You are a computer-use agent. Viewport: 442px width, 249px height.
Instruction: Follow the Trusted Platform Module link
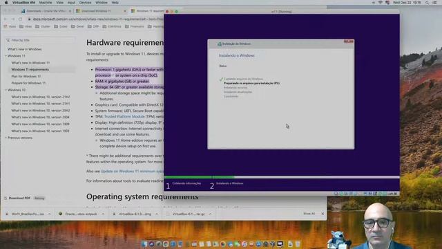tap(124, 116)
